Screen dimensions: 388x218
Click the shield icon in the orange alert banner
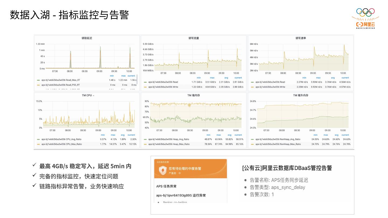162,170
